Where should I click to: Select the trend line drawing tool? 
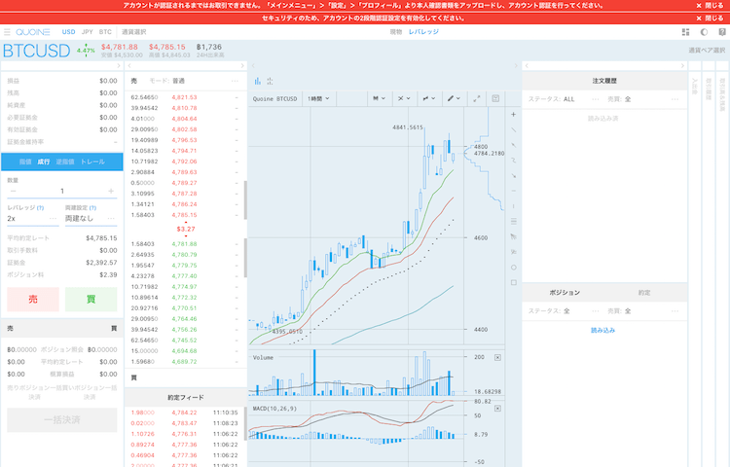(514, 129)
